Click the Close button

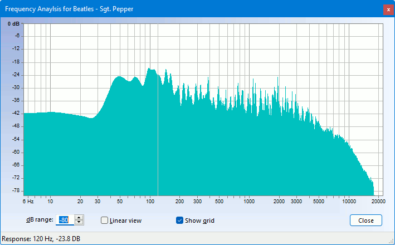click(366, 220)
